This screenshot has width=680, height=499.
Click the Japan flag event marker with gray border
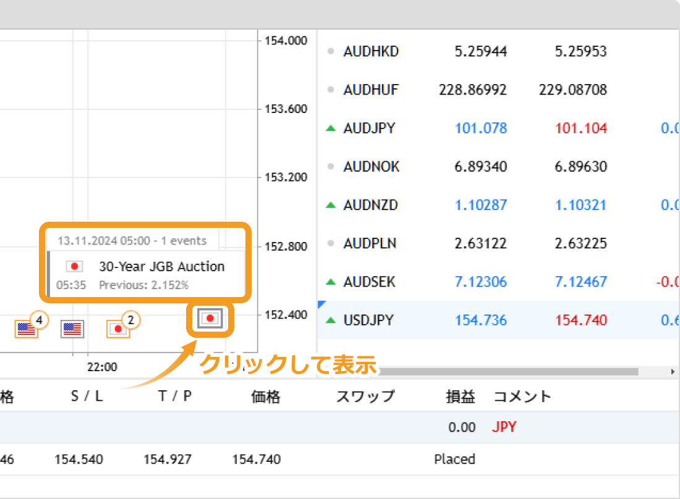tap(210, 319)
